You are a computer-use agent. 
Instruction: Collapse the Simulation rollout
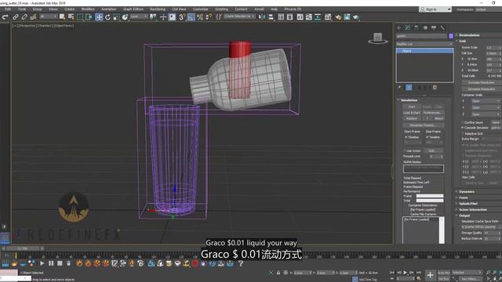coord(409,100)
